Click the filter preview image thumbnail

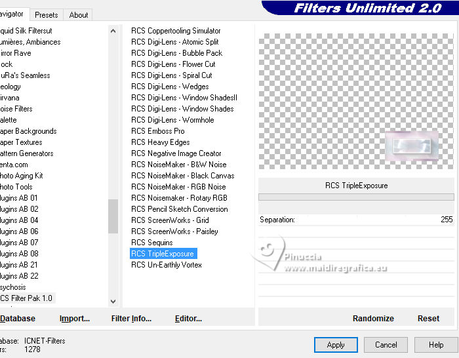coord(411,146)
